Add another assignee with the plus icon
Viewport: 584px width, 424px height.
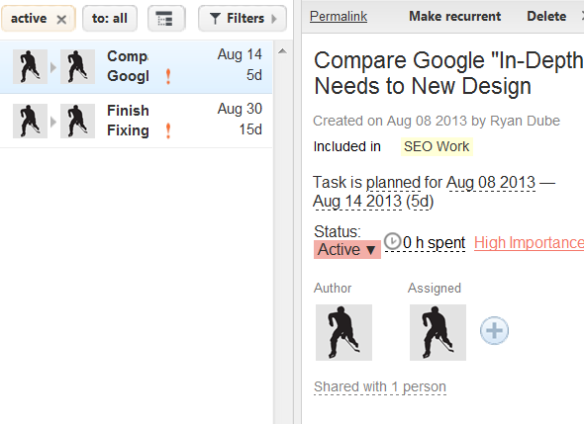click(494, 330)
